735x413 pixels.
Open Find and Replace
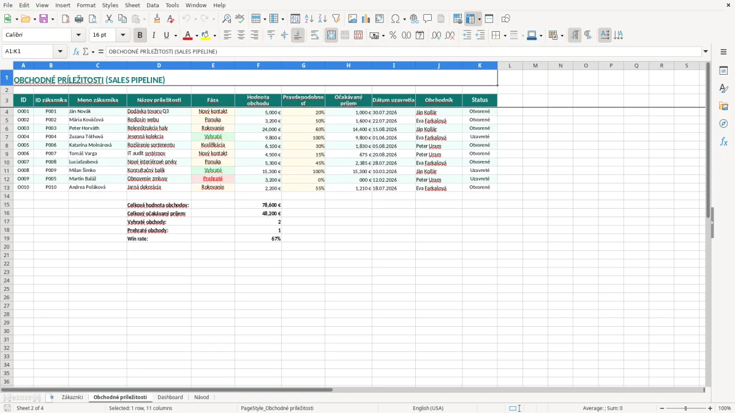(227, 19)
